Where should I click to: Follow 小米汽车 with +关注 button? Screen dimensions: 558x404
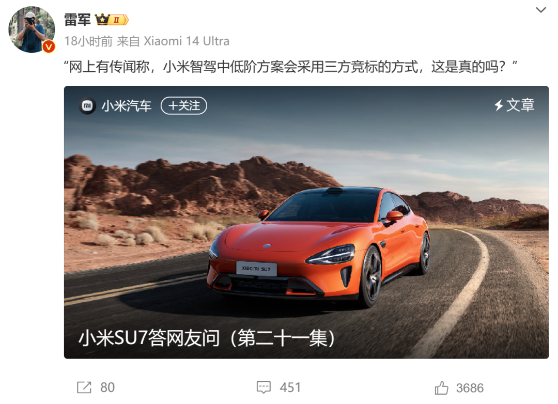(183, 106)
